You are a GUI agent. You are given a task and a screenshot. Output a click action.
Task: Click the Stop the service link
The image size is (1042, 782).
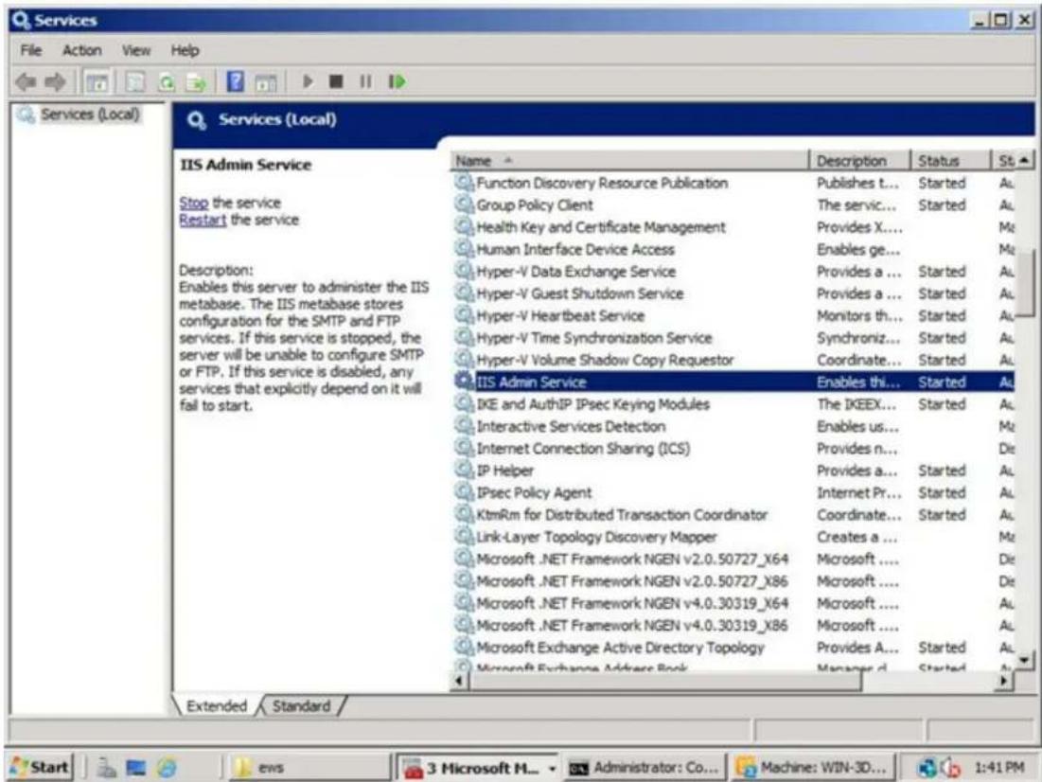[x=193, y=203]
